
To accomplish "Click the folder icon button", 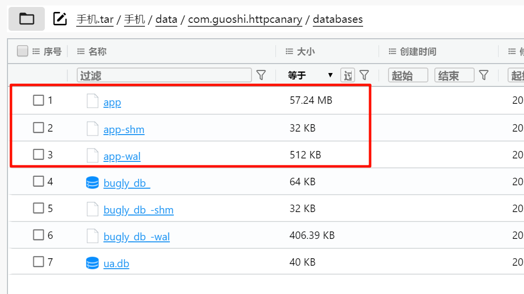I will tap(26, 19).
